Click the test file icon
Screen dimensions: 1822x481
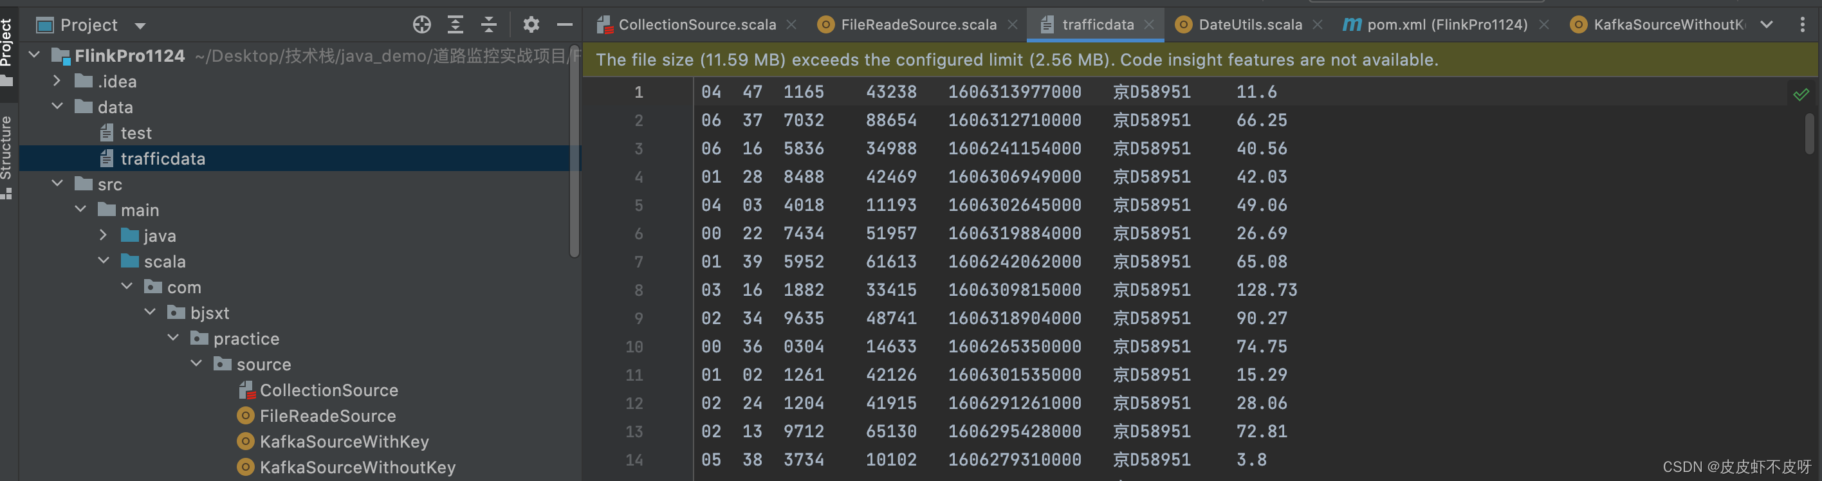tap(107, 132)
